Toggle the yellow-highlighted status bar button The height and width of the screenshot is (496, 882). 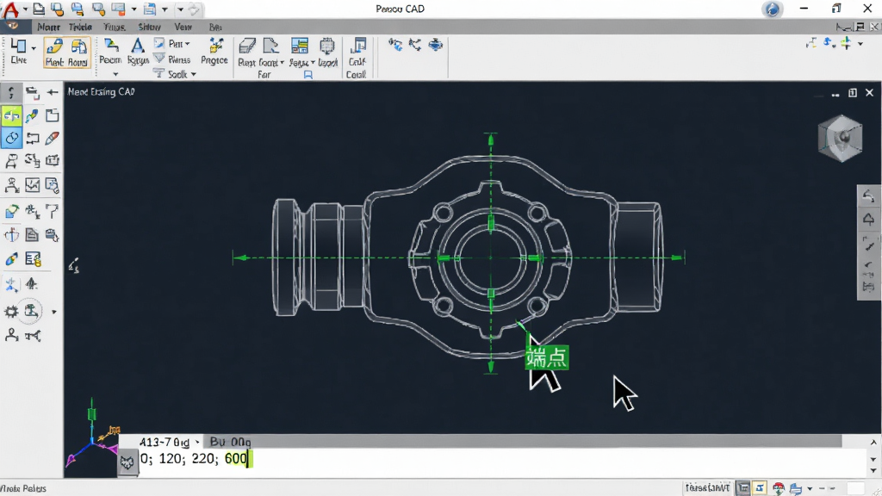tap(760, 488)
